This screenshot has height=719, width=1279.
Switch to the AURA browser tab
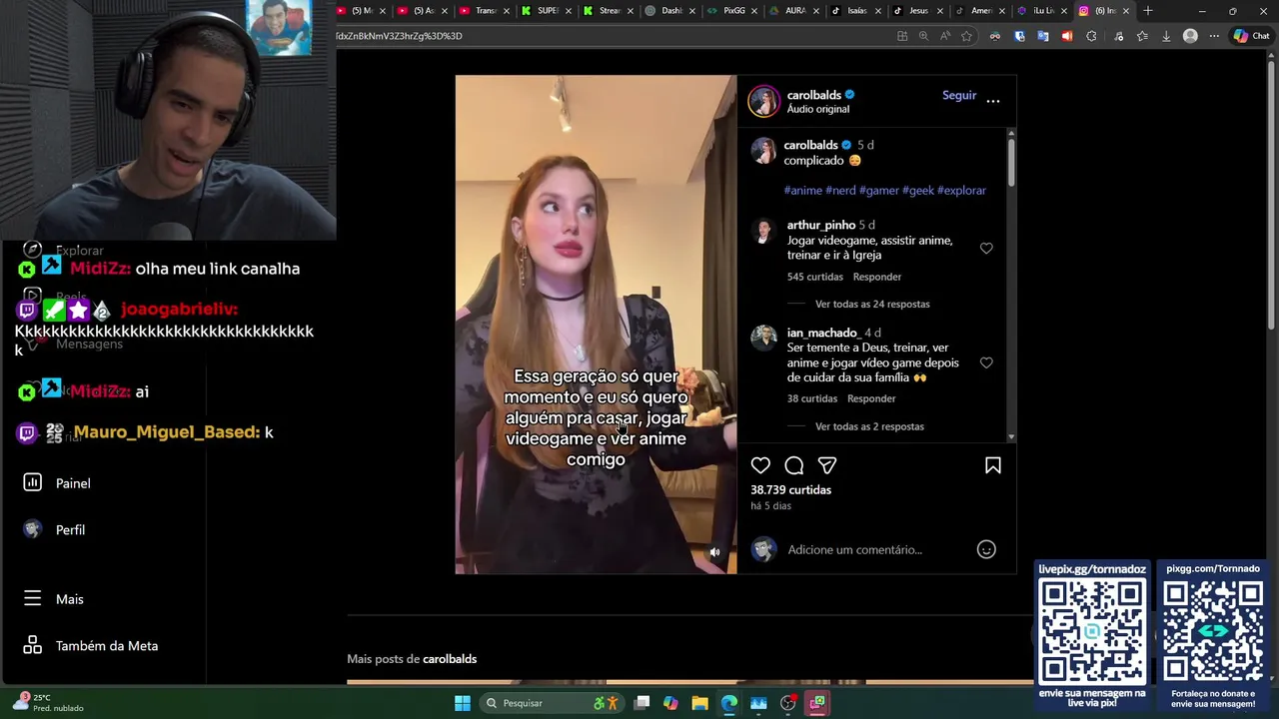coord(795,11)
